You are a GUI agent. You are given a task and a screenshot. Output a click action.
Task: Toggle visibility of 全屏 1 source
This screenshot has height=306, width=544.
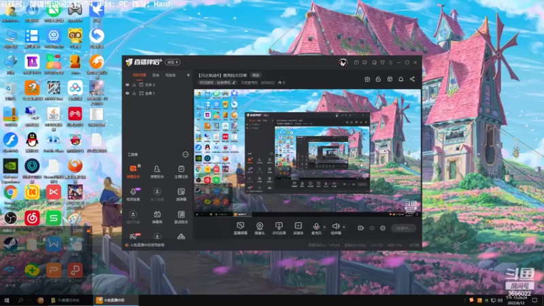[x=127, y=93]
